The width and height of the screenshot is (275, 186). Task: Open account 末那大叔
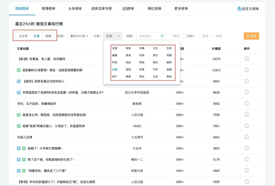click(x=137, y=171)
